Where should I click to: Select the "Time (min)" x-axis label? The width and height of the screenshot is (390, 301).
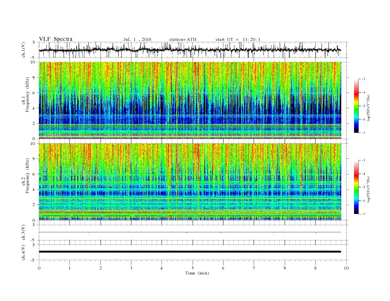pos(197,273)
